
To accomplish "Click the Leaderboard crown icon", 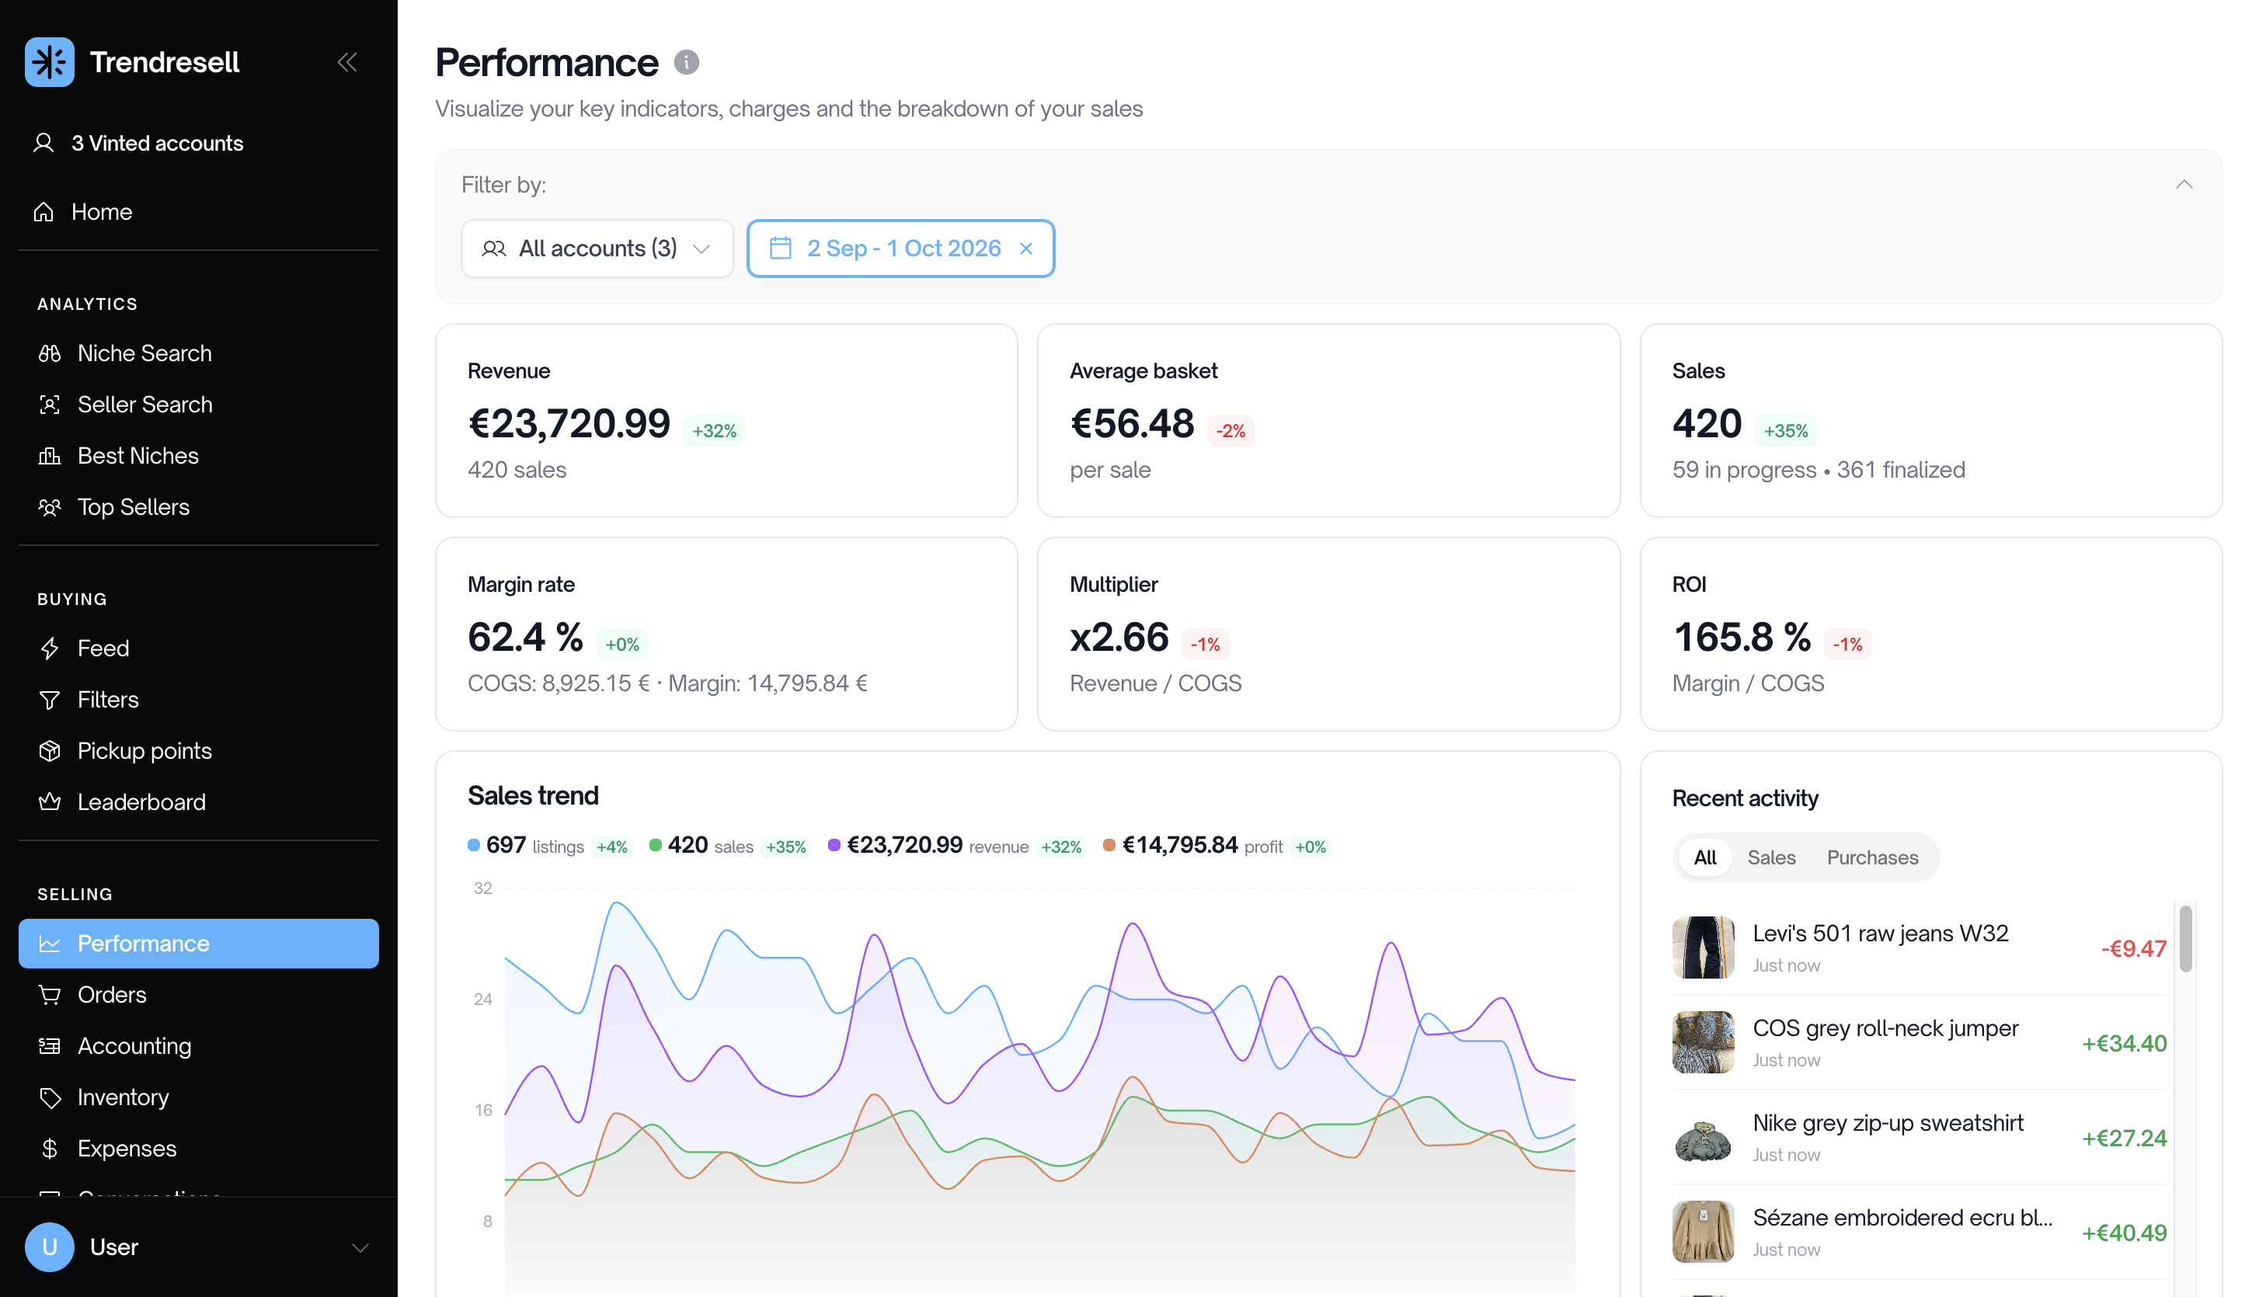I will point(50,801).
